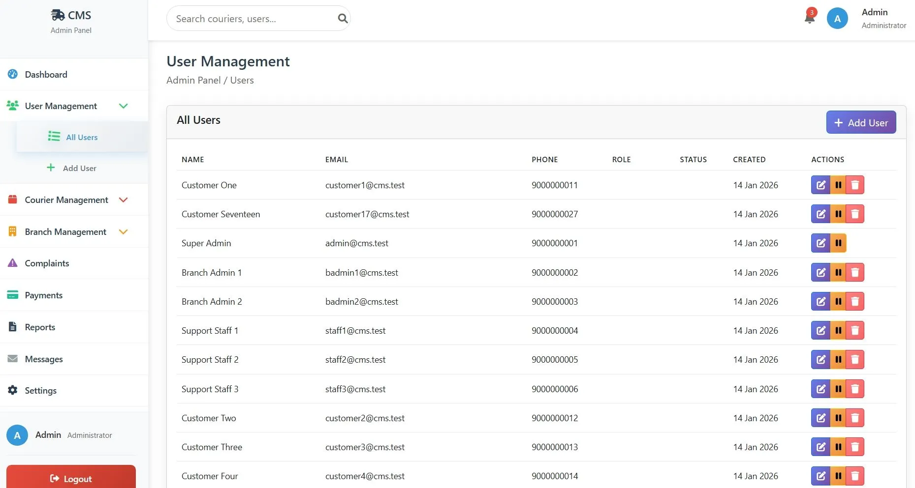Toggle Branch Admin 2 active status

tap(838, 301)
